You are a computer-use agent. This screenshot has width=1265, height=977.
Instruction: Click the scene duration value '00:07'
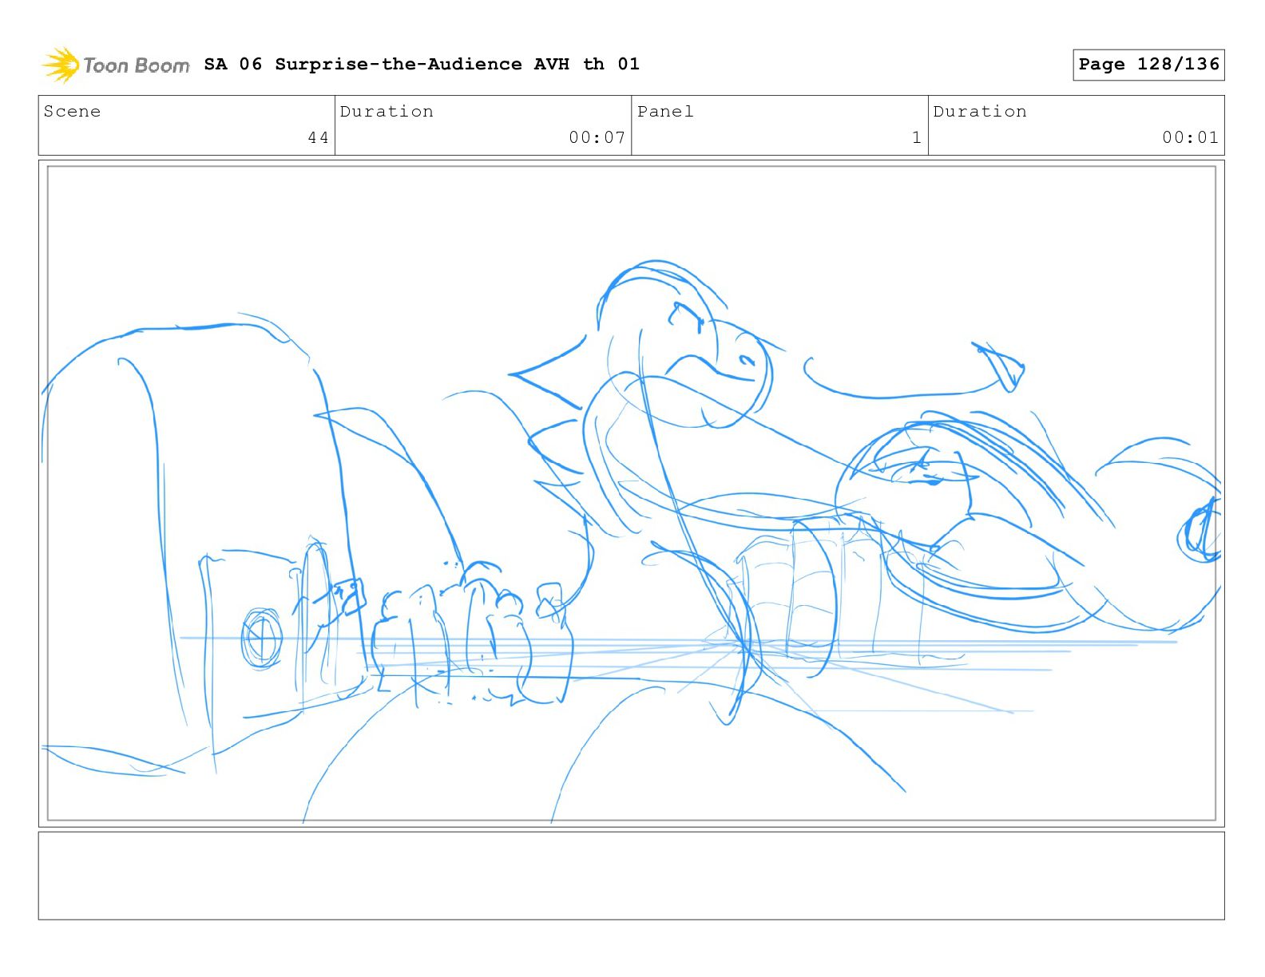coord(597,137)
